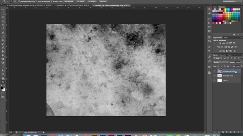This screenshot has height=136, width=243.
Task: Hide the subtlegrunge layer with eye icon
Action: [215, 71]
